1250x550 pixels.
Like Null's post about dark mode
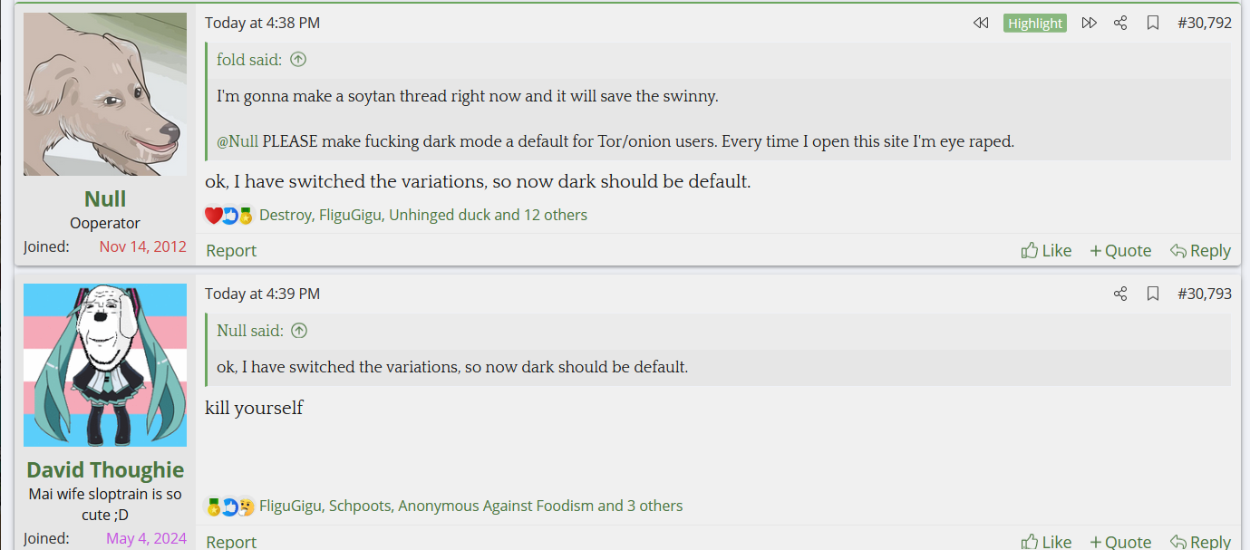[1046, 251]
